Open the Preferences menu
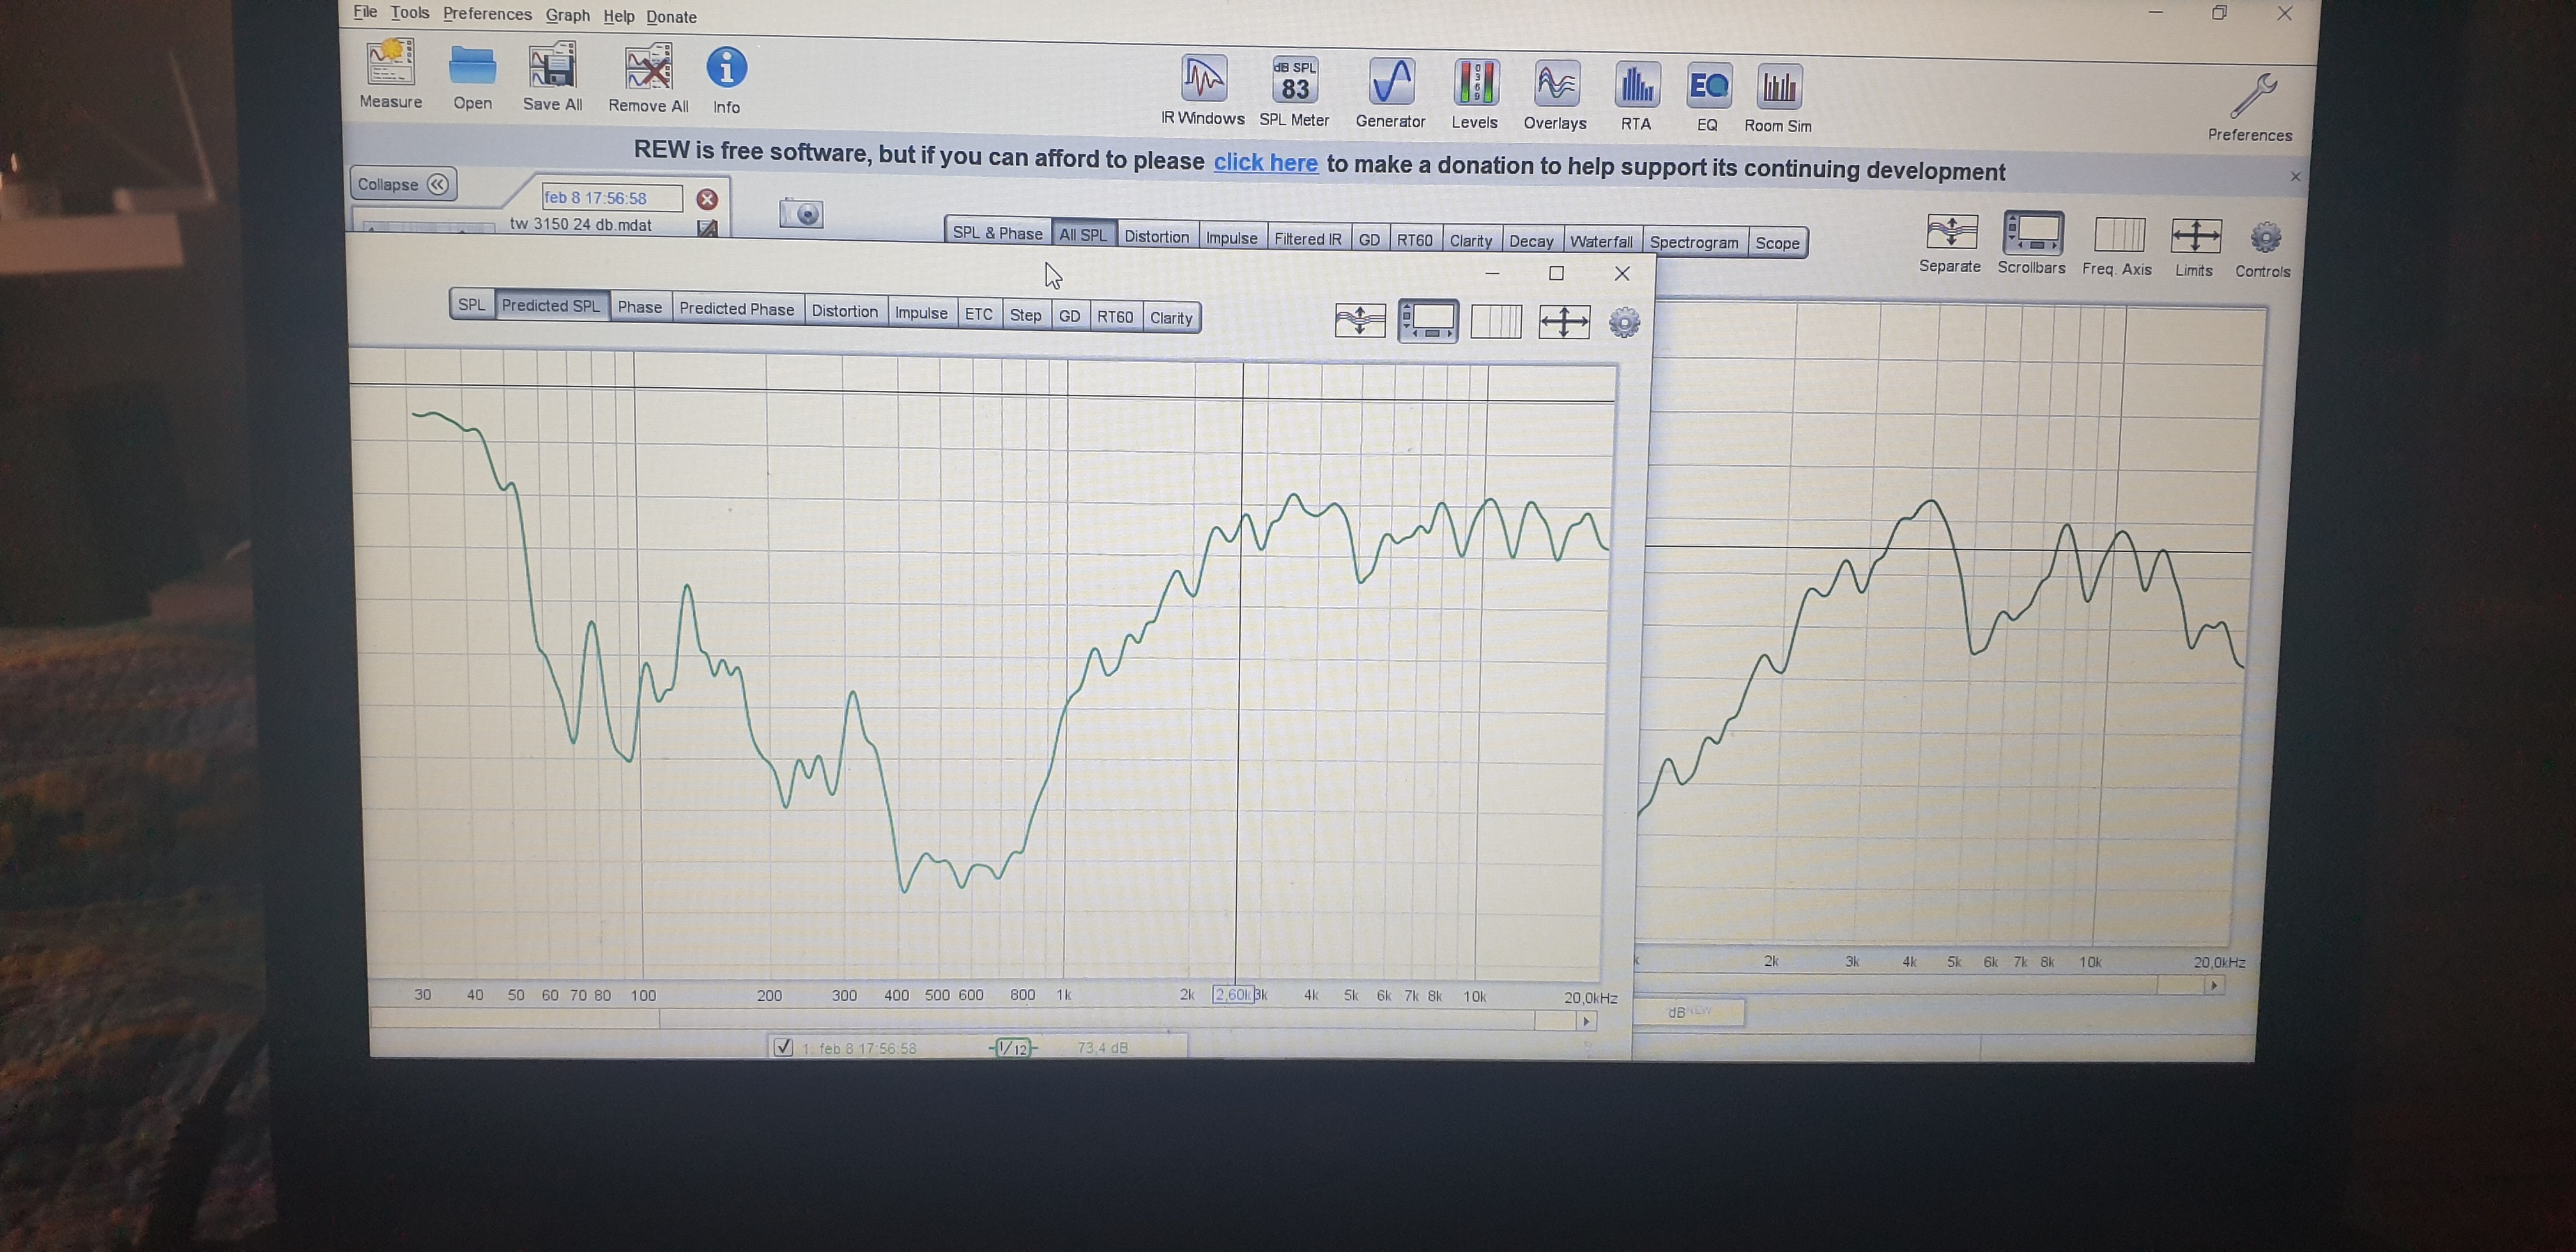This screenshot has width=2576, height=1252. click(x=487, y=13)
